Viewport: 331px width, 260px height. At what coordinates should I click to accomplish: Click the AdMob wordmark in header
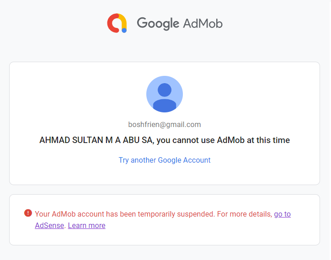[x=203, y=23]
